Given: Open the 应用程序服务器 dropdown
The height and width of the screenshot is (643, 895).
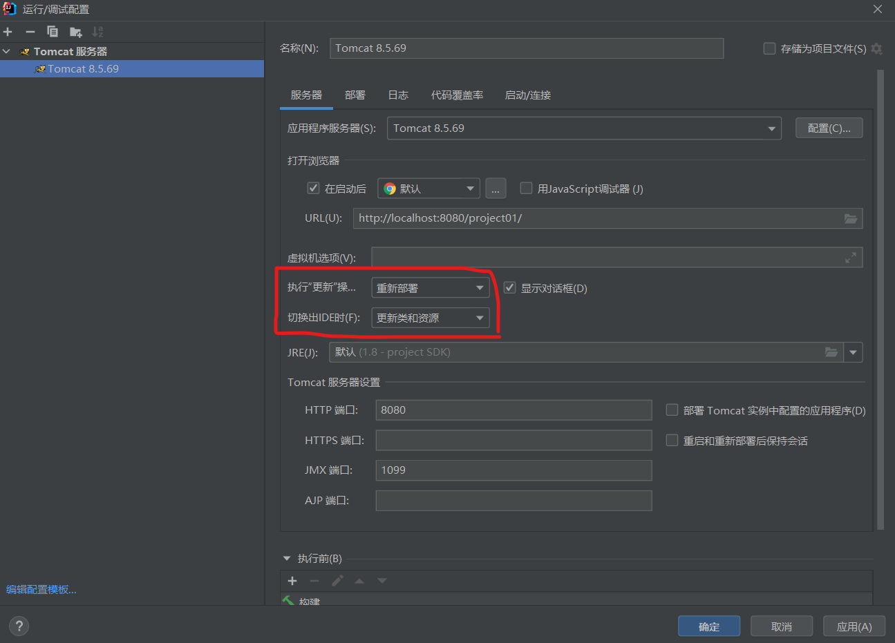Looking at the screenshot, I should tap(584, 128).
